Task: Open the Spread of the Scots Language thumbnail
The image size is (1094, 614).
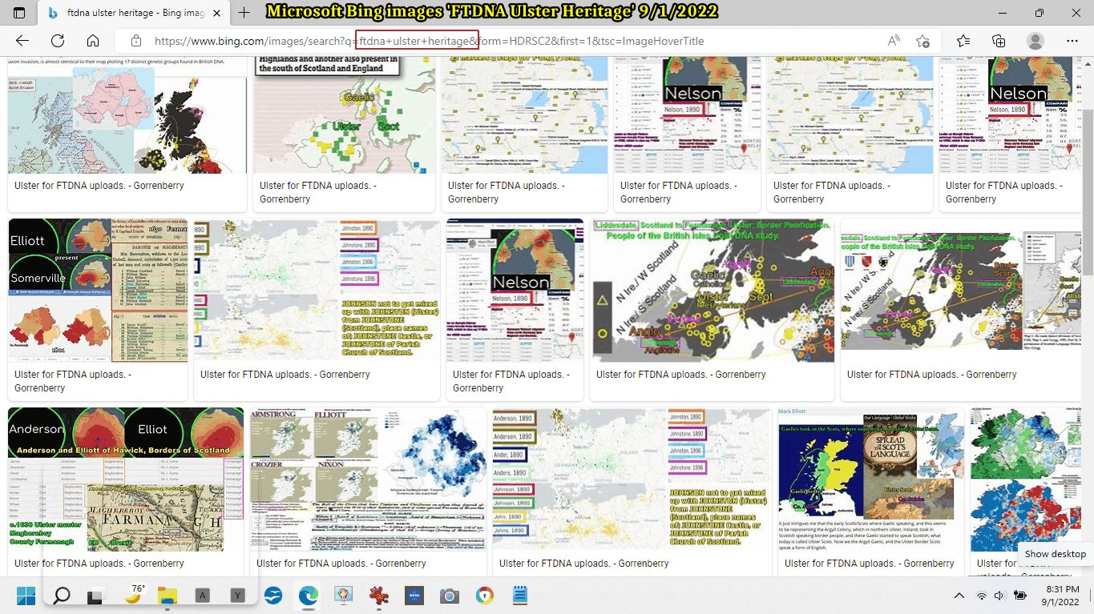Action: (871, 480)
